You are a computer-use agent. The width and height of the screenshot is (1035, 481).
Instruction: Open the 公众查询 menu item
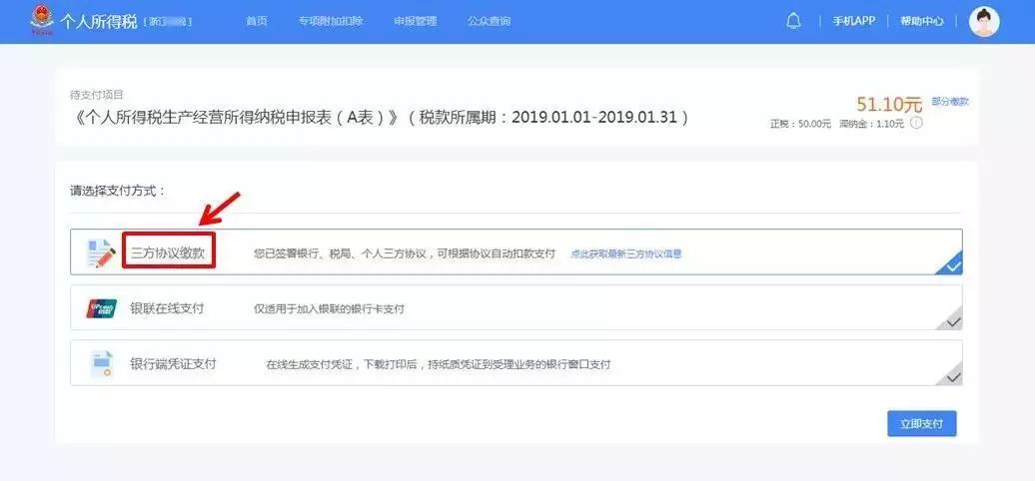click(x=489, y=21)
